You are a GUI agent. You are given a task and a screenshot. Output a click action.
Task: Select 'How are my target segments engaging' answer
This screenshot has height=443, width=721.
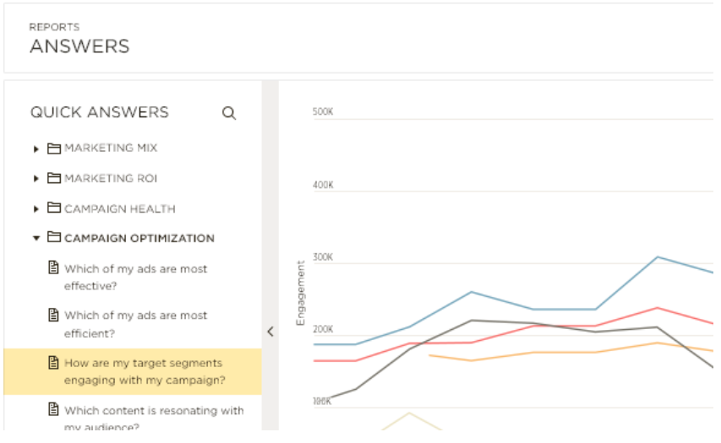(x=144, y=371)
